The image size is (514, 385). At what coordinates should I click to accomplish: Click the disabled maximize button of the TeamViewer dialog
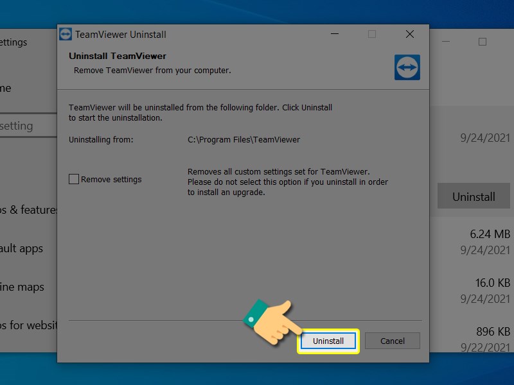(x=372, y=34)
